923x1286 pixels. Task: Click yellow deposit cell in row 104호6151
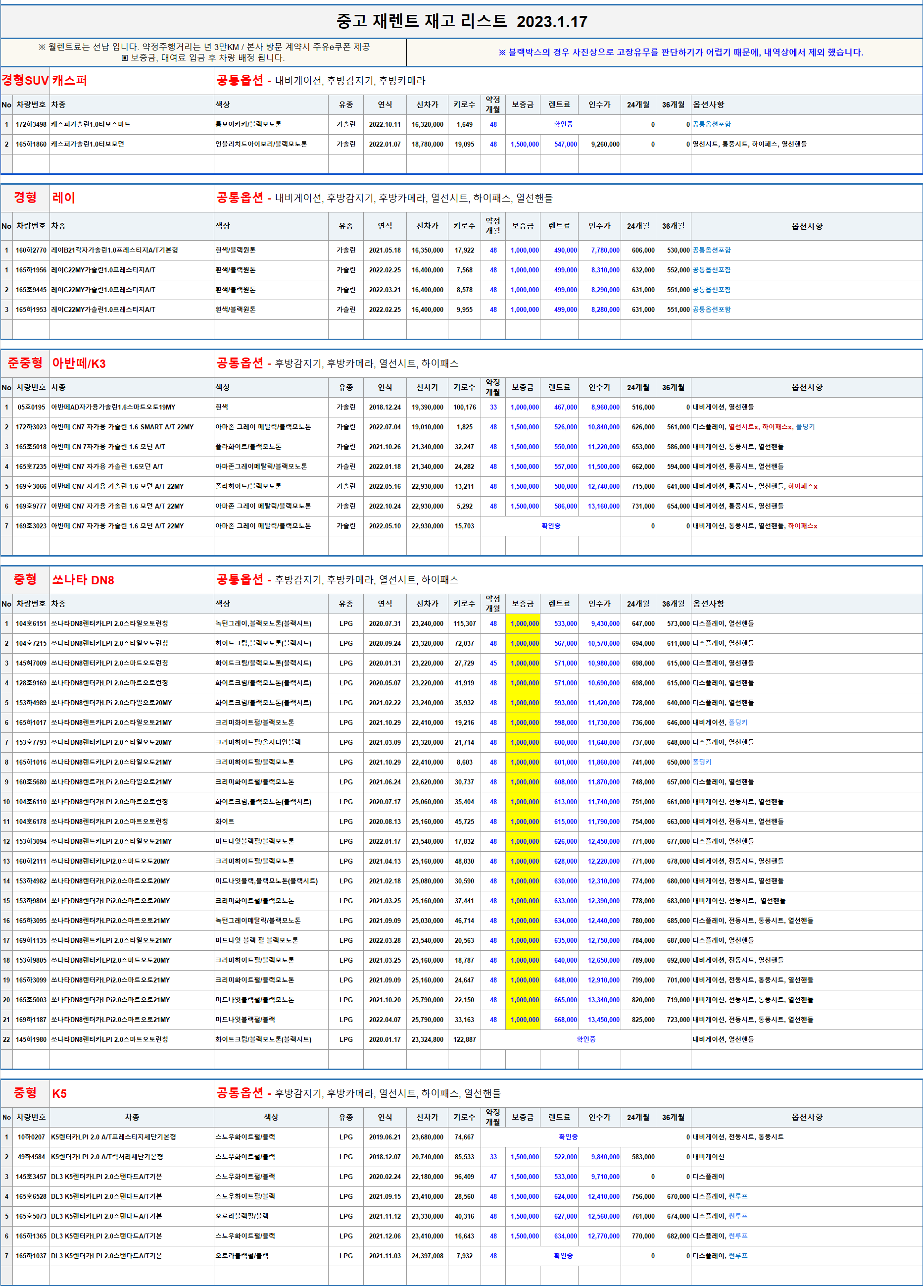(x=523, y=624)
